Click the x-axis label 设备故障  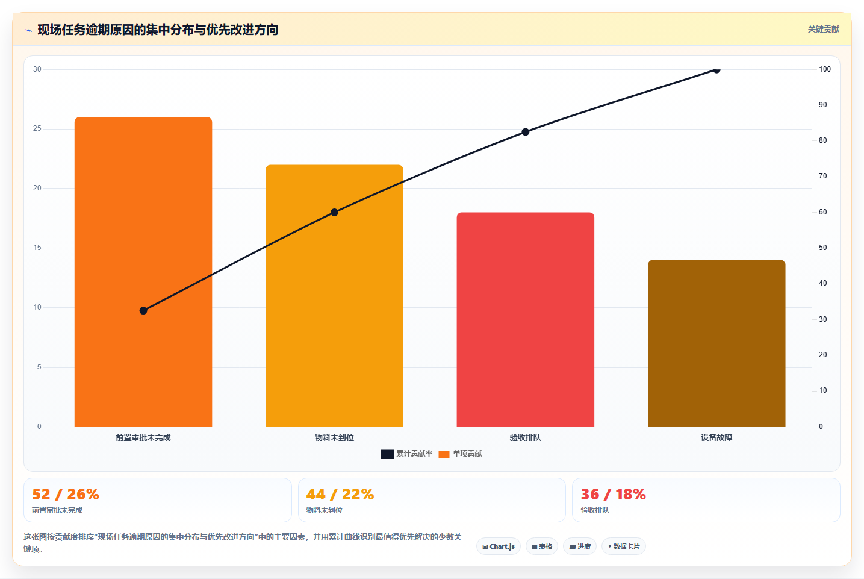(716, 437)
